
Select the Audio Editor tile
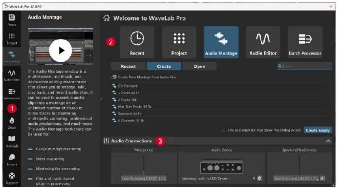263,42
